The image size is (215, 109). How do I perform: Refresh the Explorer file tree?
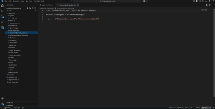click(x=33, y=8)
